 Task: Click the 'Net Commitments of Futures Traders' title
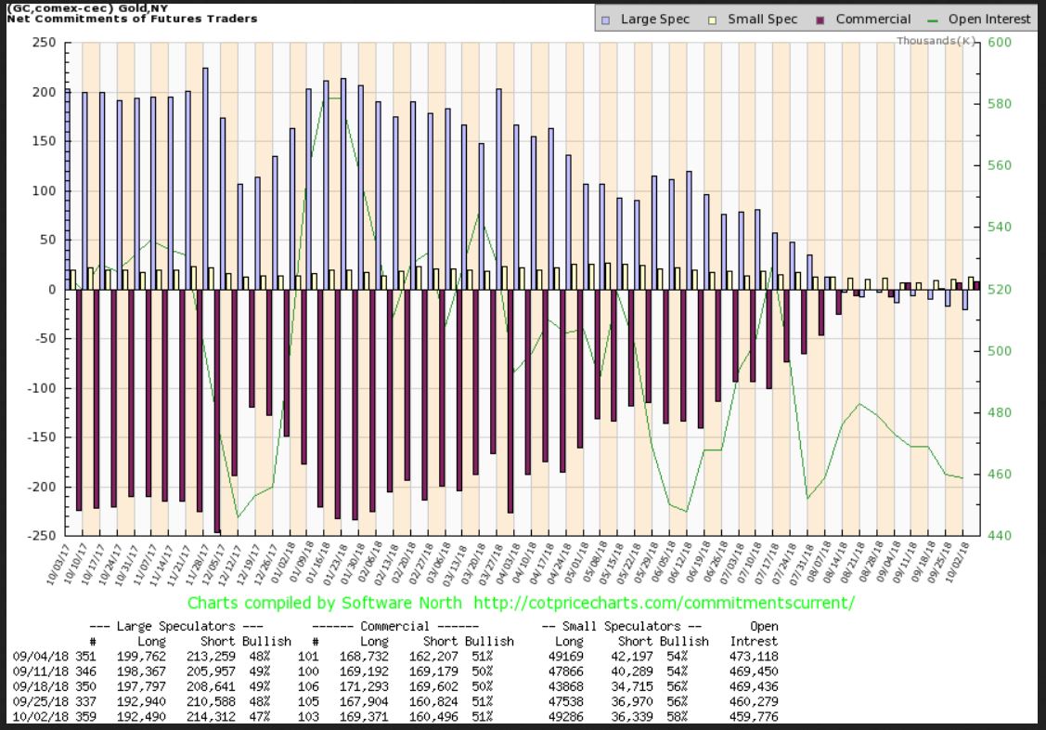click(132, 18)
